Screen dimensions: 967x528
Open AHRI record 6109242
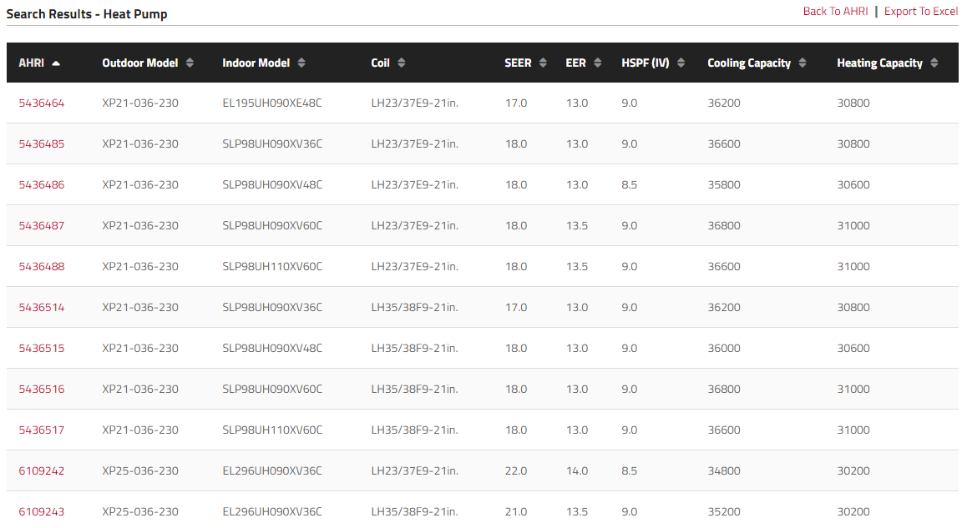(41, 470)
